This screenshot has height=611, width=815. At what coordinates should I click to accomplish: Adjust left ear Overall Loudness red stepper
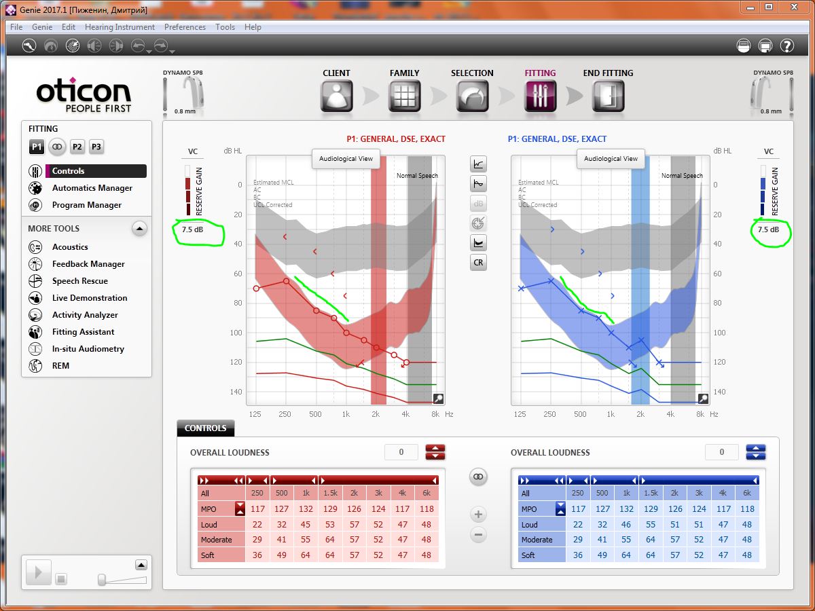(x=435, y=452)
